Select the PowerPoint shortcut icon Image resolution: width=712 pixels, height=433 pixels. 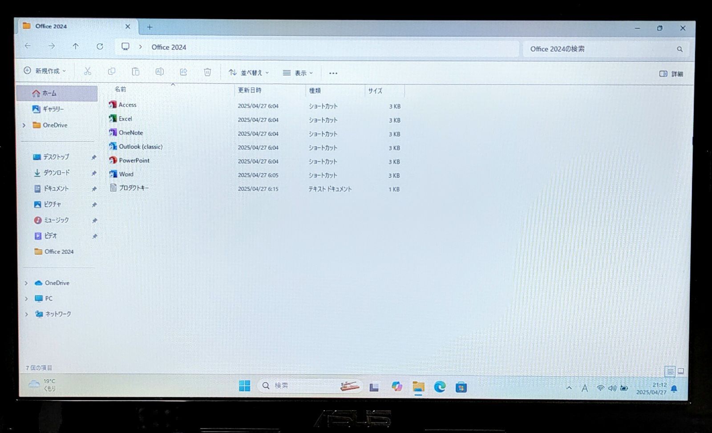(113, 160)
